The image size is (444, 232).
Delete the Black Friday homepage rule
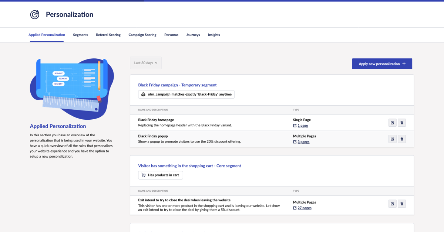pos(401,122)
